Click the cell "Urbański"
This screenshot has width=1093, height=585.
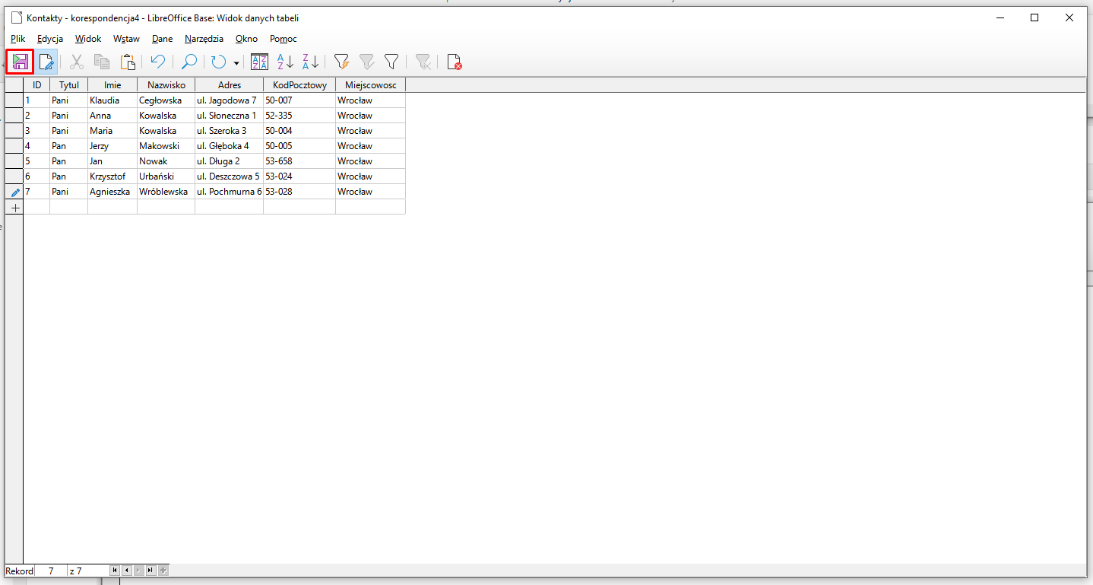pyautogui.click(x=166, y=176)
